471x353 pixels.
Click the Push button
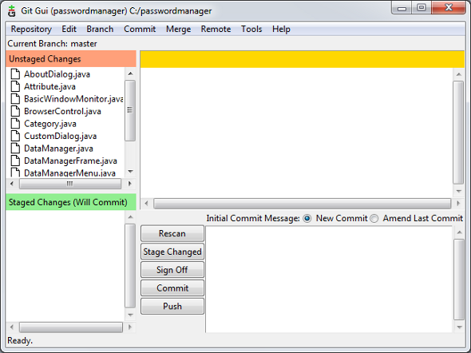172,306
